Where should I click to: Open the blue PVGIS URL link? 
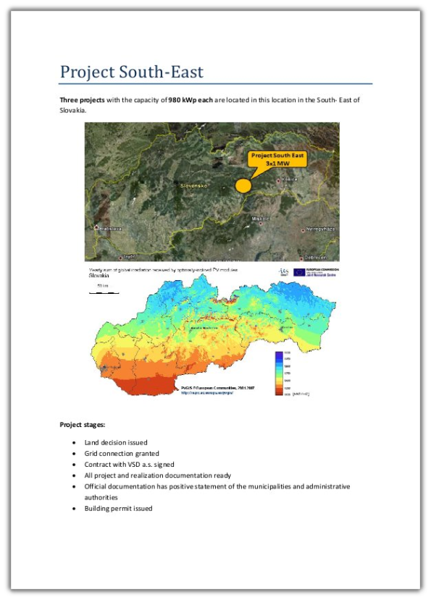click(x=207, y=392)
